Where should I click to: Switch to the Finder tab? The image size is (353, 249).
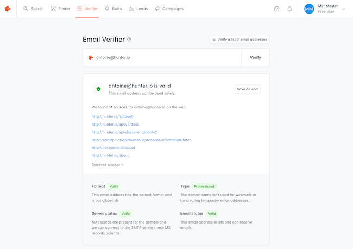coord(60,9)
